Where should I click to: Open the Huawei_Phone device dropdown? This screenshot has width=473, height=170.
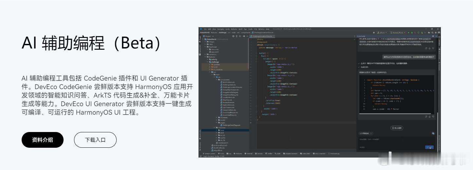(x=398, y=33)
